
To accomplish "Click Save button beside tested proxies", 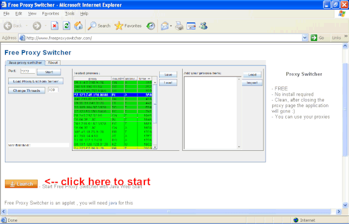I will tap(169, 75).
